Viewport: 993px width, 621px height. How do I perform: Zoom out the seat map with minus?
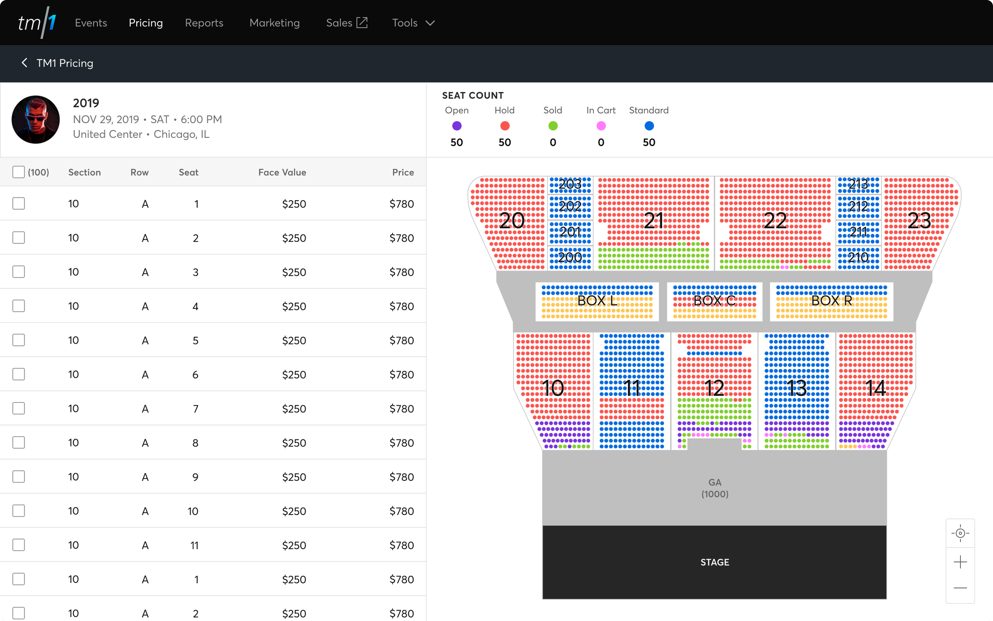[960, 588]
